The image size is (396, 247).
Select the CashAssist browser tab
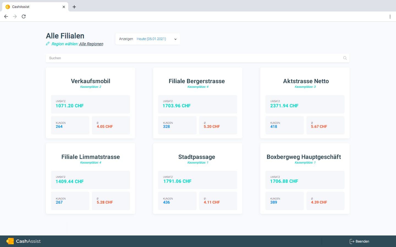[35, 7]
